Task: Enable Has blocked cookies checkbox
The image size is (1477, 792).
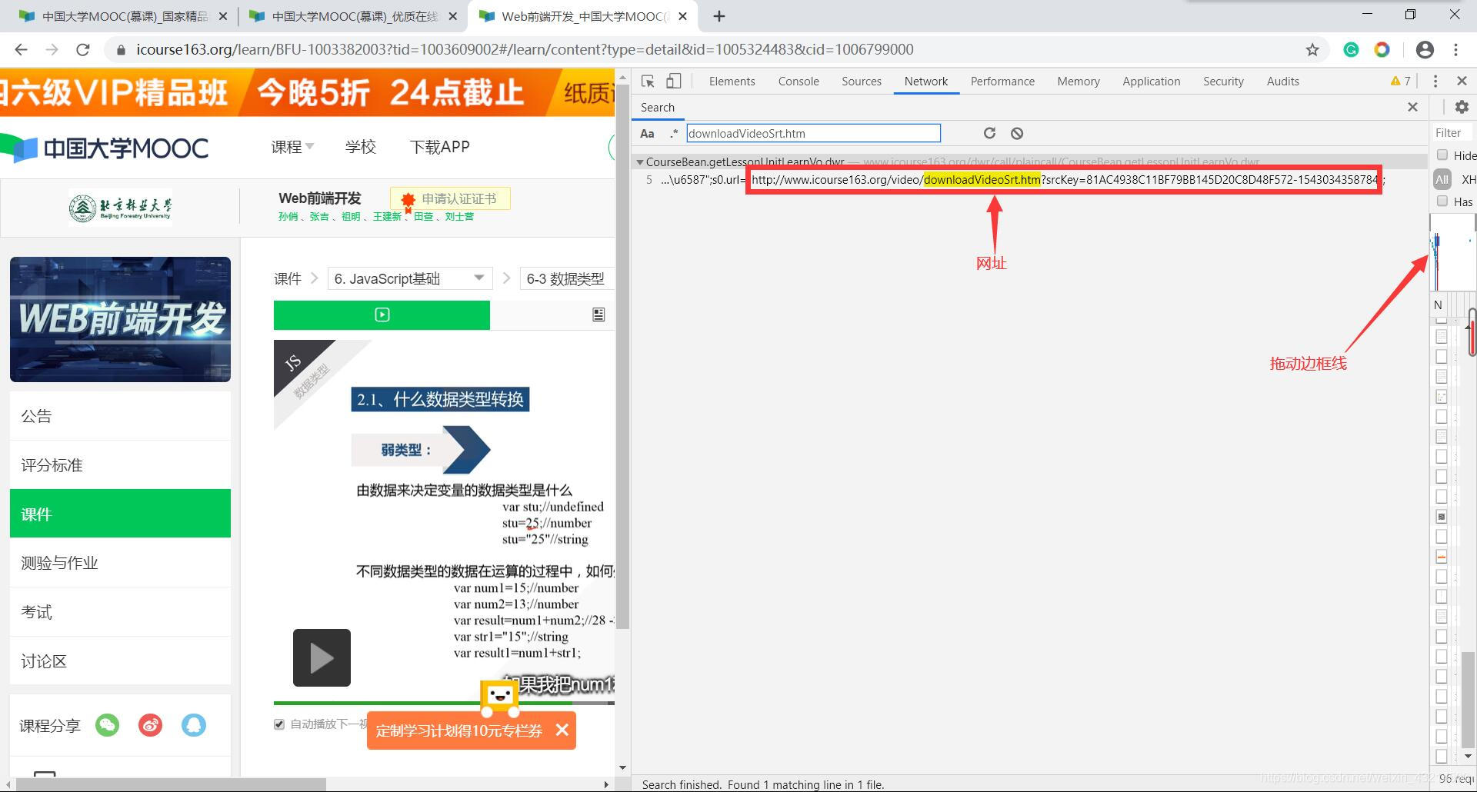Action: click(1442, 201)
